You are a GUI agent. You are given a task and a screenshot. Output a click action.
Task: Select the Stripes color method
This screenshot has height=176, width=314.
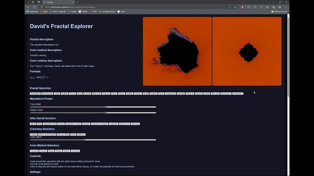pyautogui.click(x=59, y=151)
